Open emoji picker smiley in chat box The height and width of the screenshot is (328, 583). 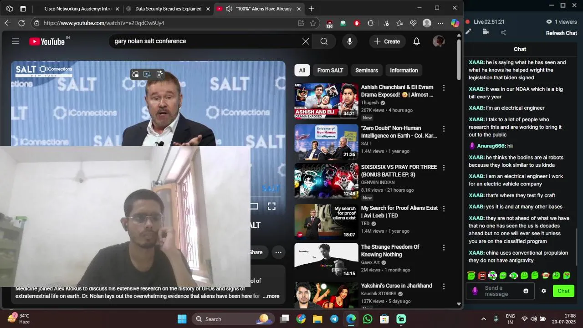(x=526, y=291)
